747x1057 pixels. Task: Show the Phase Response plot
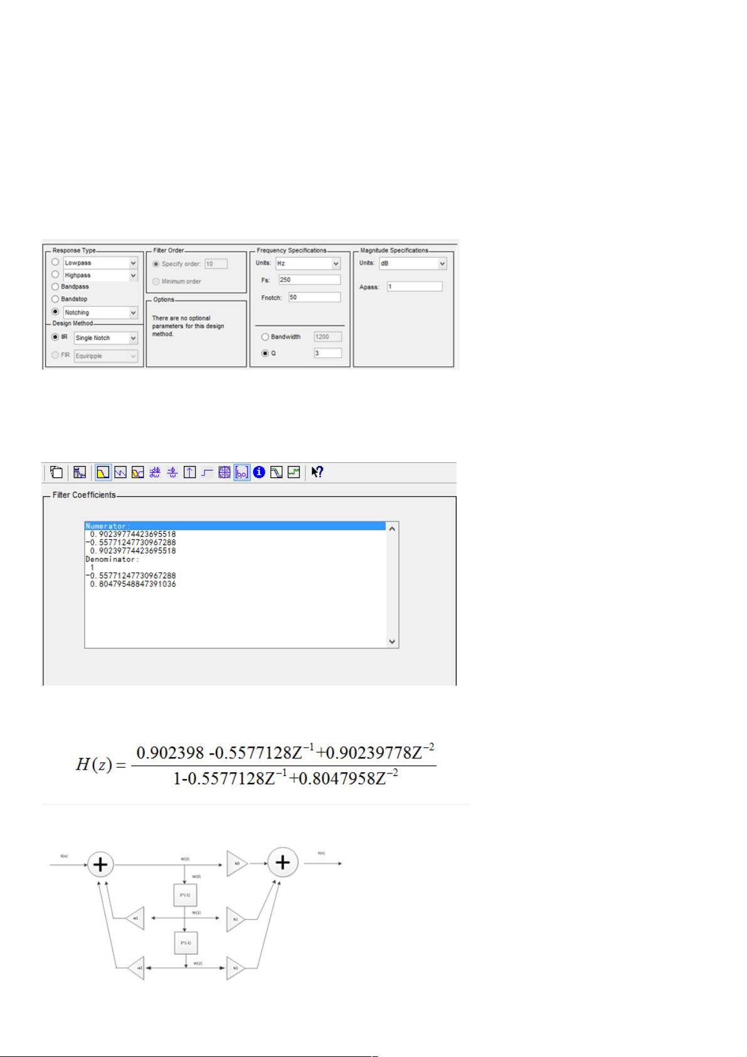tap(120, 472)
